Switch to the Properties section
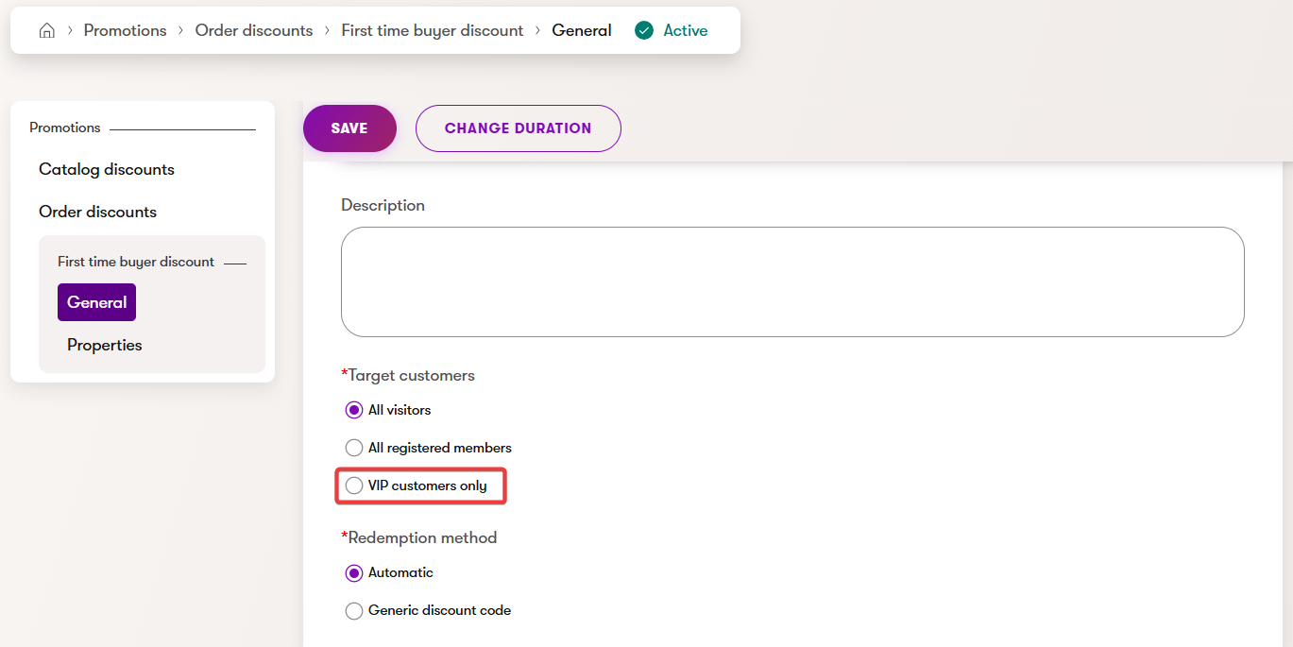Image resolution: width=1293 pixels, height=647 pixels. pyautogui.click(x=104, y=344)
